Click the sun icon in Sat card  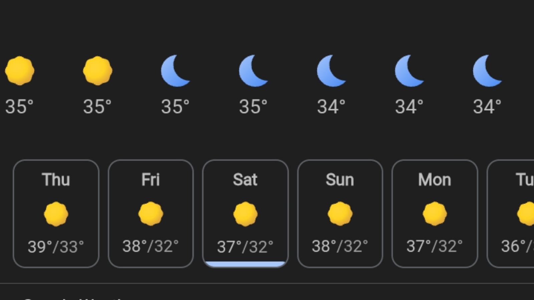tap(245, 214)
